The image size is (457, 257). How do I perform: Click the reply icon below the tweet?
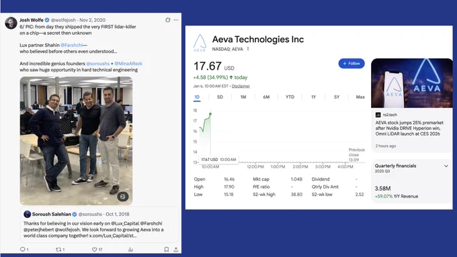click(x=22, y=250)
